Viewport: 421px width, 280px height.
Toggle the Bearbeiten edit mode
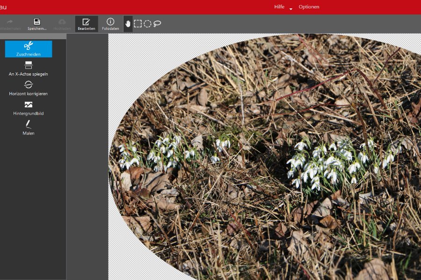(87, 24)
